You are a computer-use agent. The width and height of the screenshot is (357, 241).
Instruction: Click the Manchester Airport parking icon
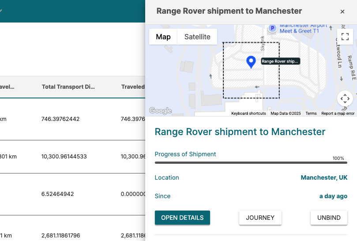coord(273,28)
